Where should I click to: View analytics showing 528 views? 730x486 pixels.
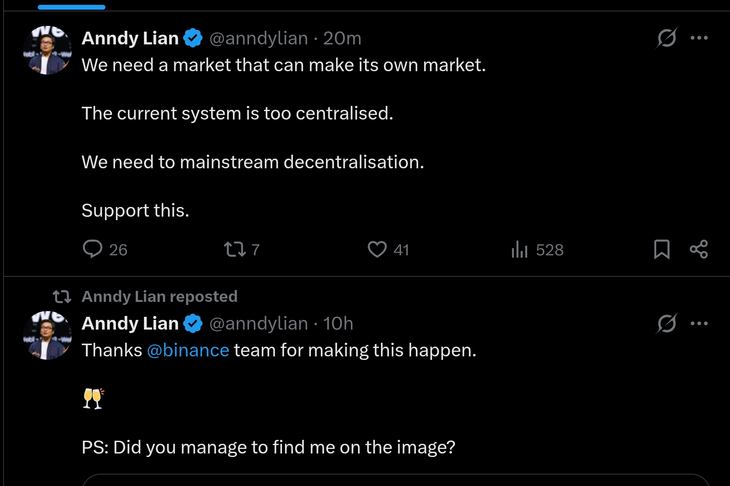click(519, 249)
